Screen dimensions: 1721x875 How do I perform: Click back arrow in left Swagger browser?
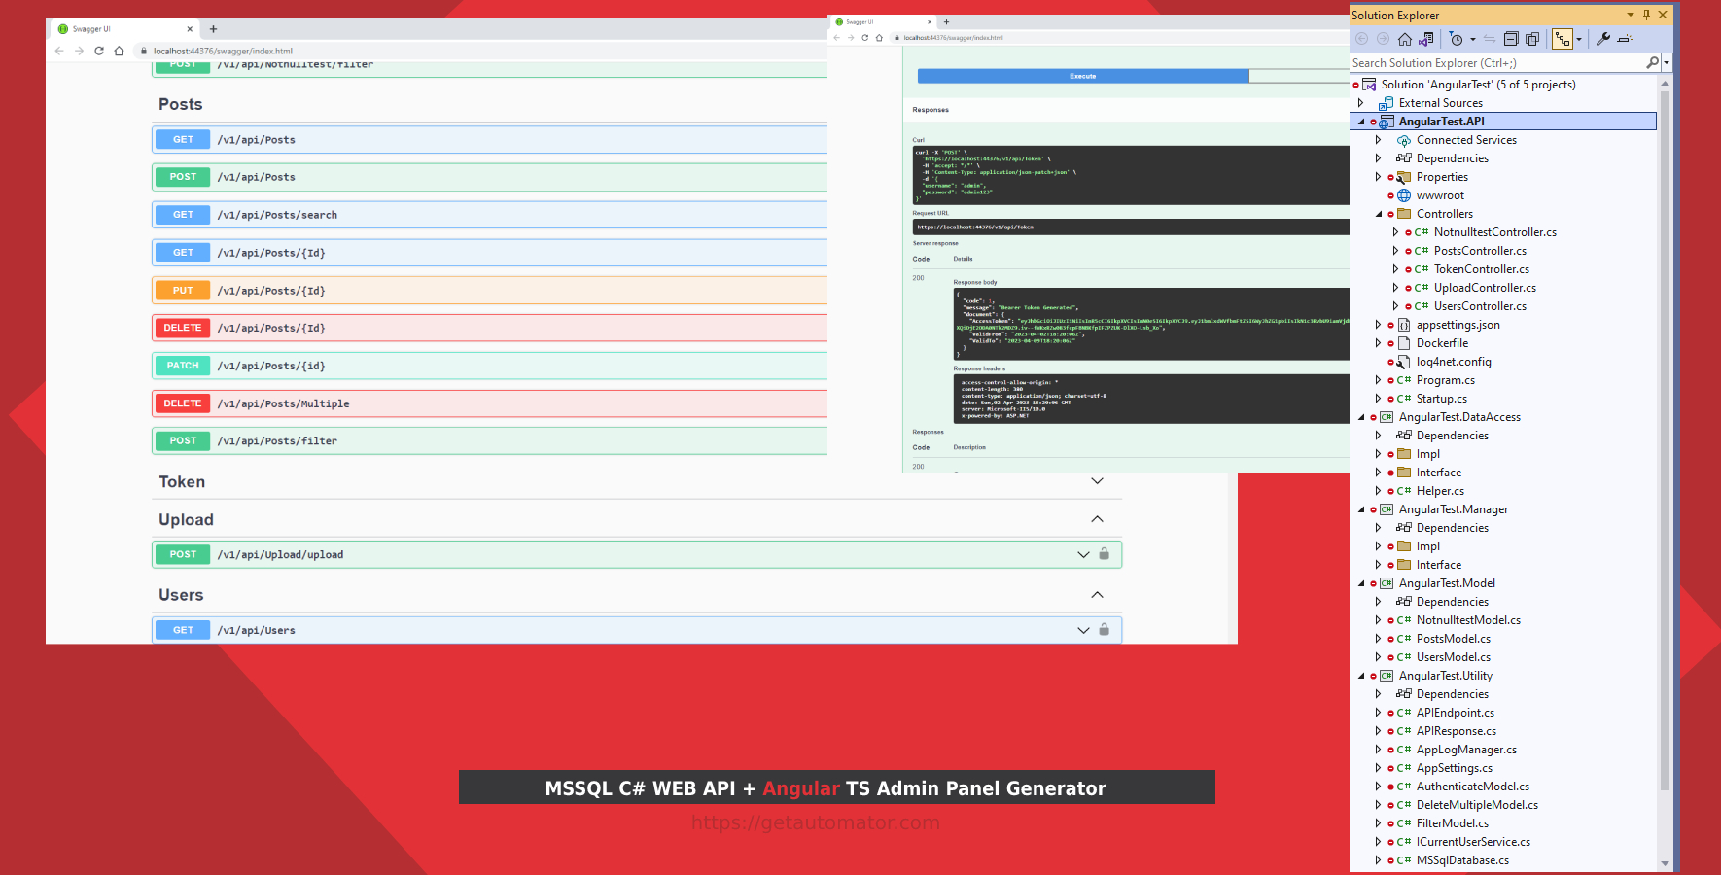(x=59, y=51)
